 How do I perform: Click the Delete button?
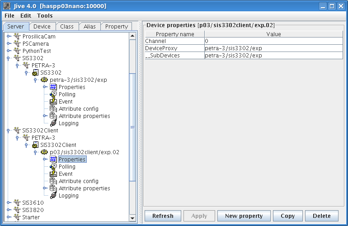[322, 216]
